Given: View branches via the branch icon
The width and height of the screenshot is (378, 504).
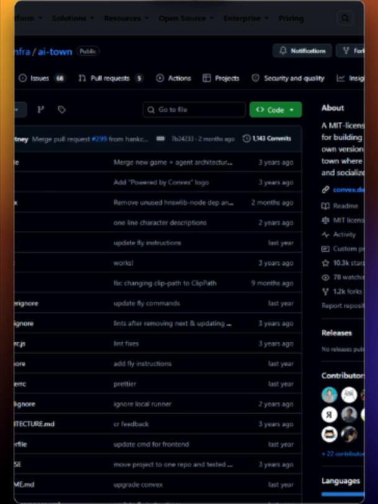Looking at the screenshot, I should click(x=40, y=110).
